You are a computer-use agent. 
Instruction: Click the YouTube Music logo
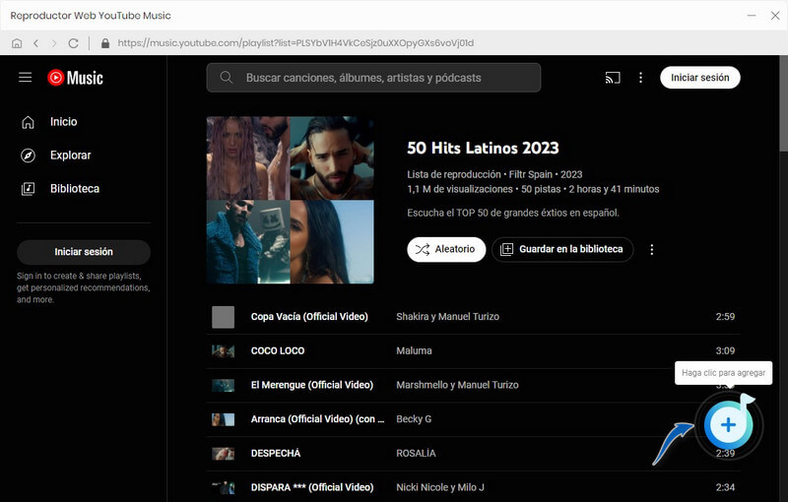[x=75, y=78]
